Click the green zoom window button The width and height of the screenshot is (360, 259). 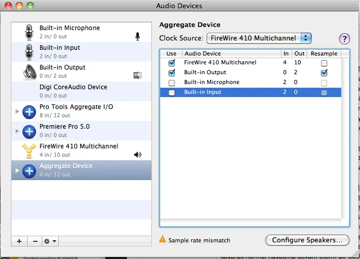click(30, 6)
